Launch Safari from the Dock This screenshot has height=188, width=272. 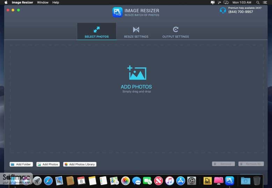tap(48, 181)
